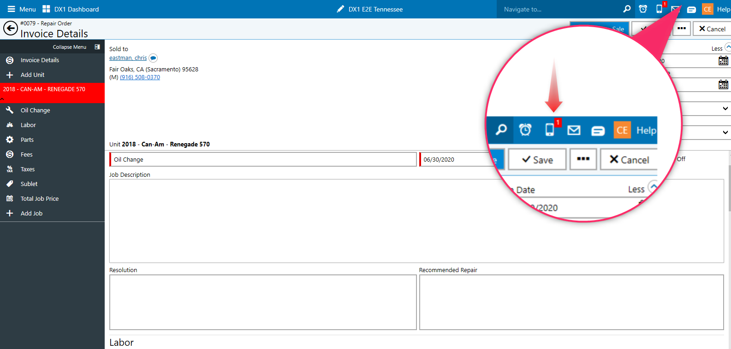Click the Collapse Menu panel icon
731x349 pixels.
tap(97, 47)
